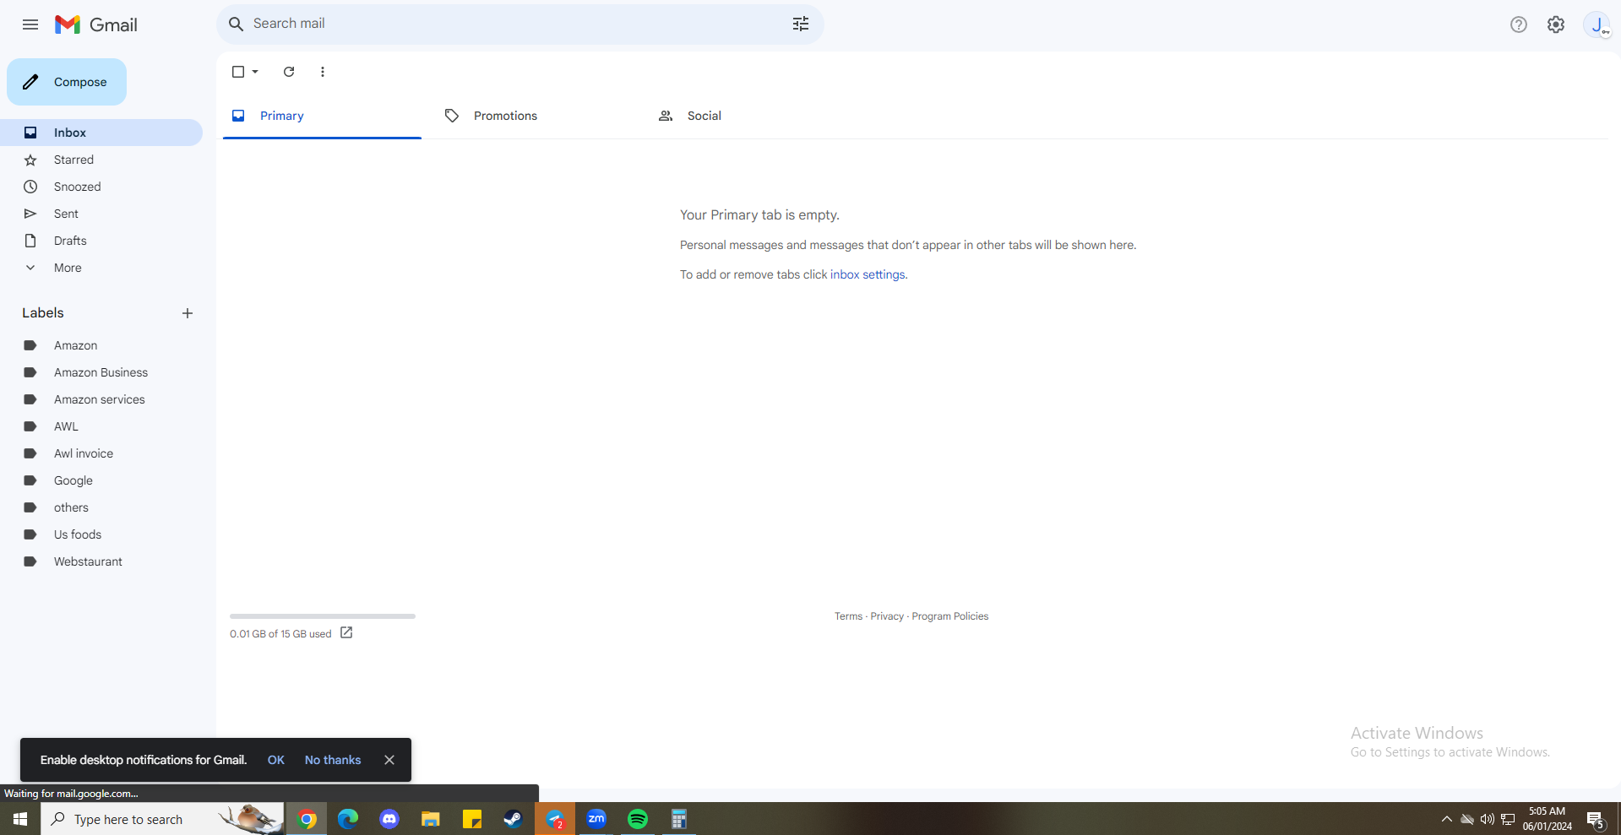Open Discord from taskbar
Viewport: 1621px width, 835px height.
click(x=389, y=819)
